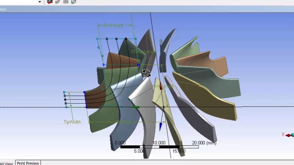
Task: Click the red X axis arrow of the triad
Action: click(x=288, y=135)
